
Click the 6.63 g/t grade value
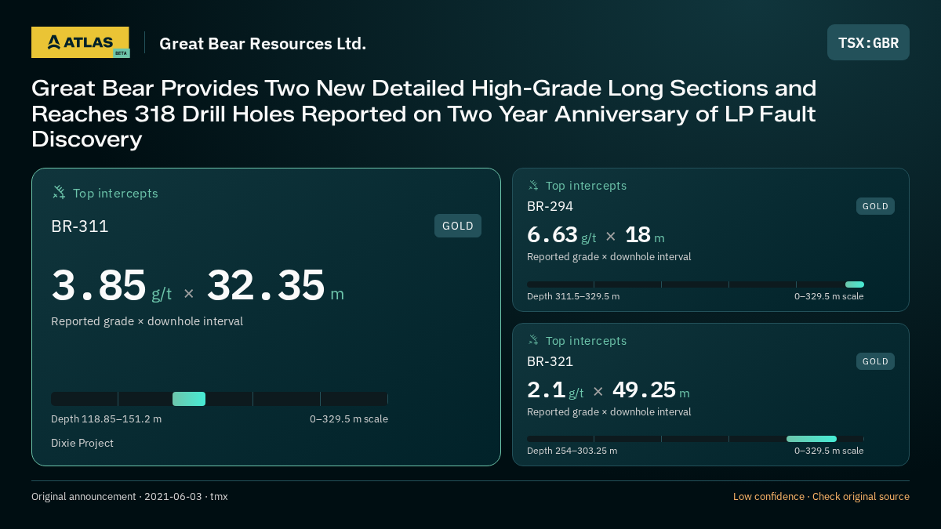click(x=561, y=234)
